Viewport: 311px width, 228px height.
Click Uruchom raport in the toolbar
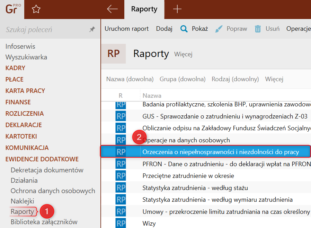126,29
